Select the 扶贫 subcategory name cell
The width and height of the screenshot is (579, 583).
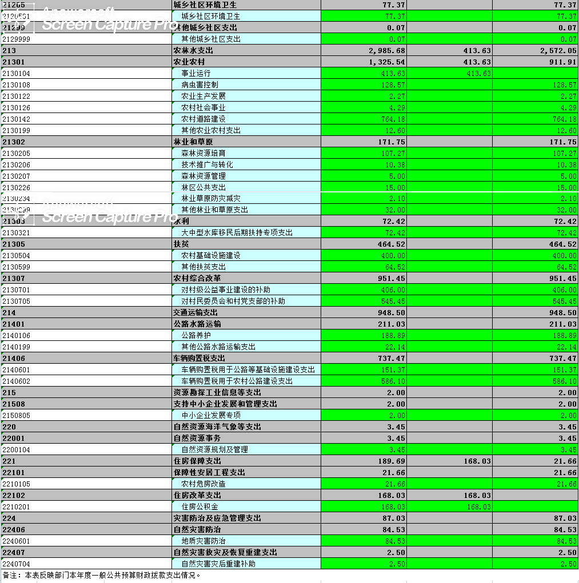[246, 244]
